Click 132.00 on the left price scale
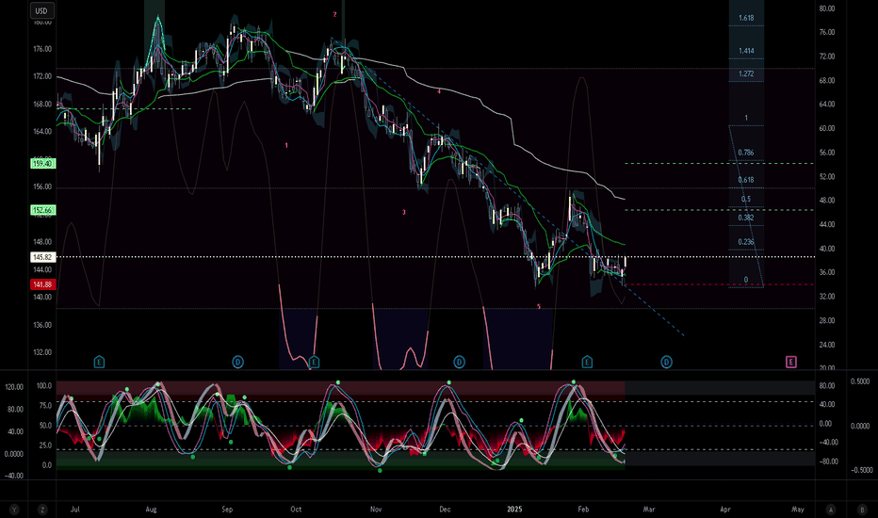 (x=42, y=352)
